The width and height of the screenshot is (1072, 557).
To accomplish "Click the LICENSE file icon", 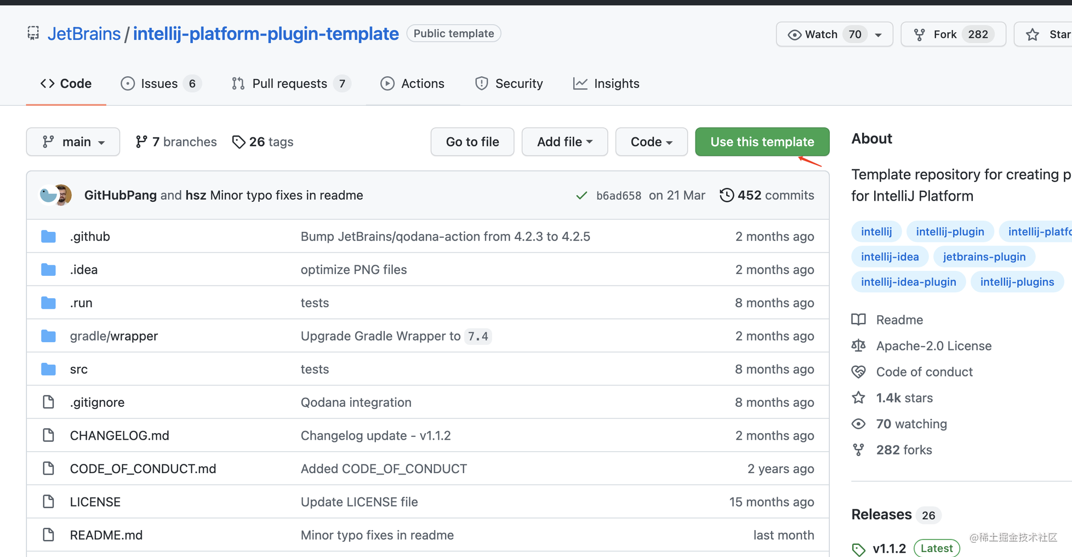I will pos(48,502).
